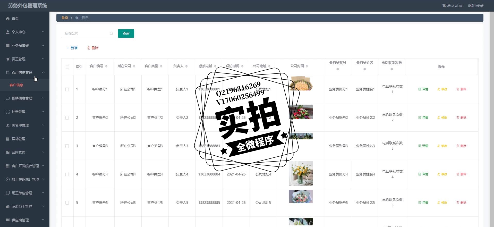Expand the 业务员管理 menu chevron
The image size is (494, 227).
(x=43, y=45)
